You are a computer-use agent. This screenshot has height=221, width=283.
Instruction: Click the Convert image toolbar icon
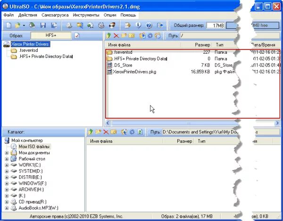click(x=80, y=25)
